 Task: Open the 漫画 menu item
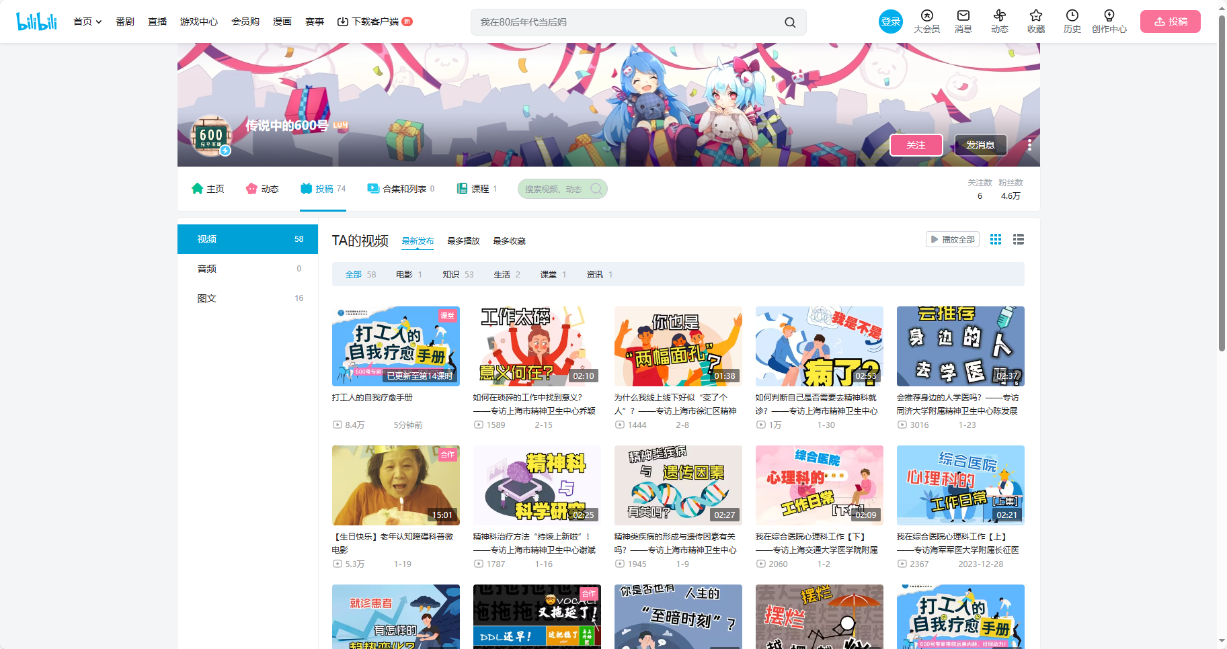coord(282,21)
